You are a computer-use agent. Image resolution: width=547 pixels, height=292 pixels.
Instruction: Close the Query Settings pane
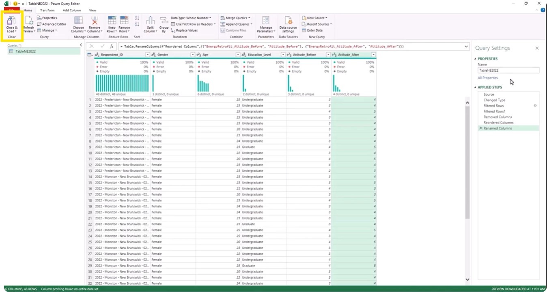537,48
